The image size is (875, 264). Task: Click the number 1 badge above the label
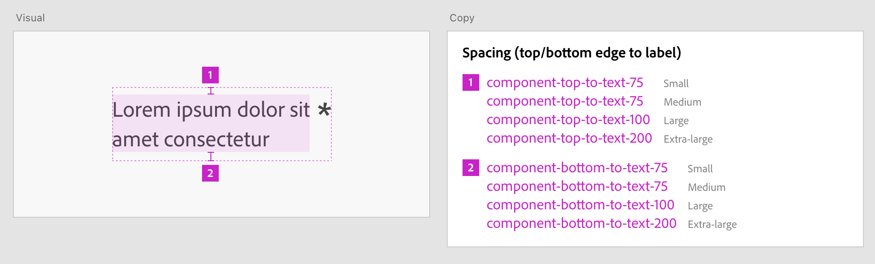(x=210, y=75)
